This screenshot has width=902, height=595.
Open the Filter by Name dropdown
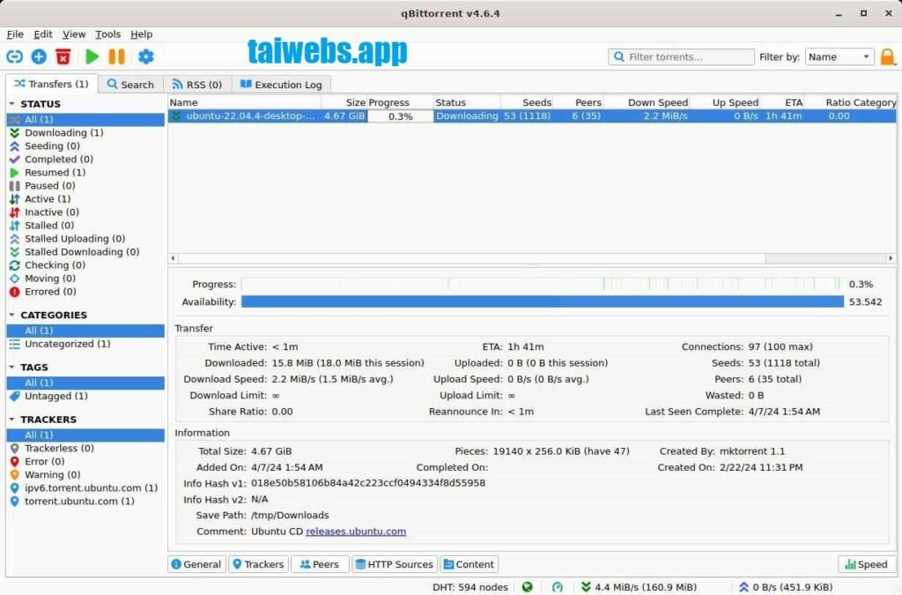click(x=839, y=57)
